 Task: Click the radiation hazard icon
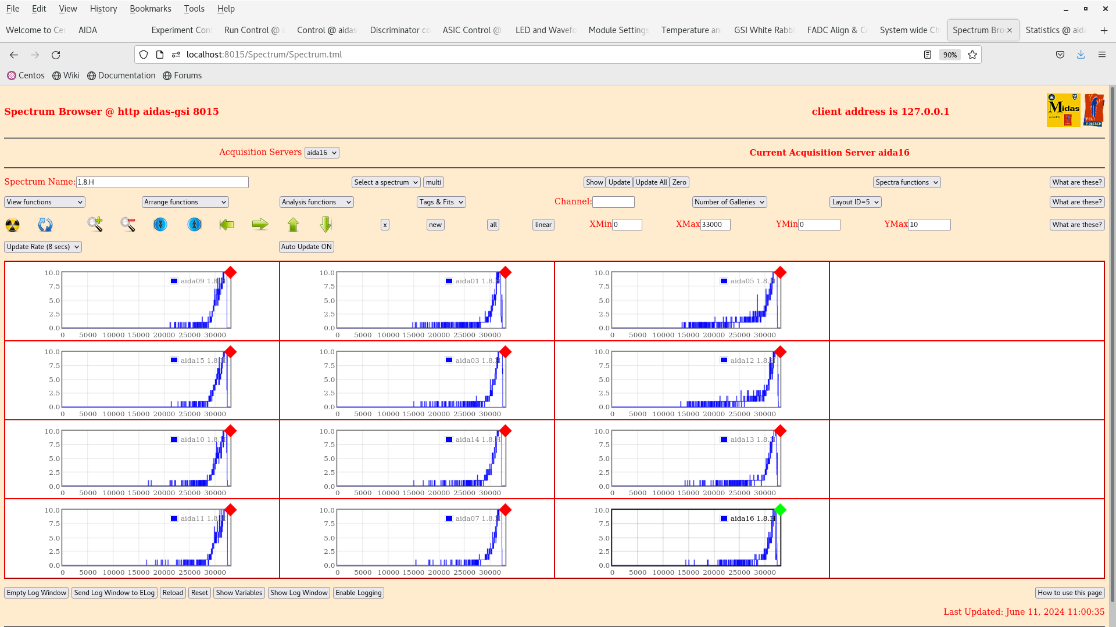tap(12, 225)
